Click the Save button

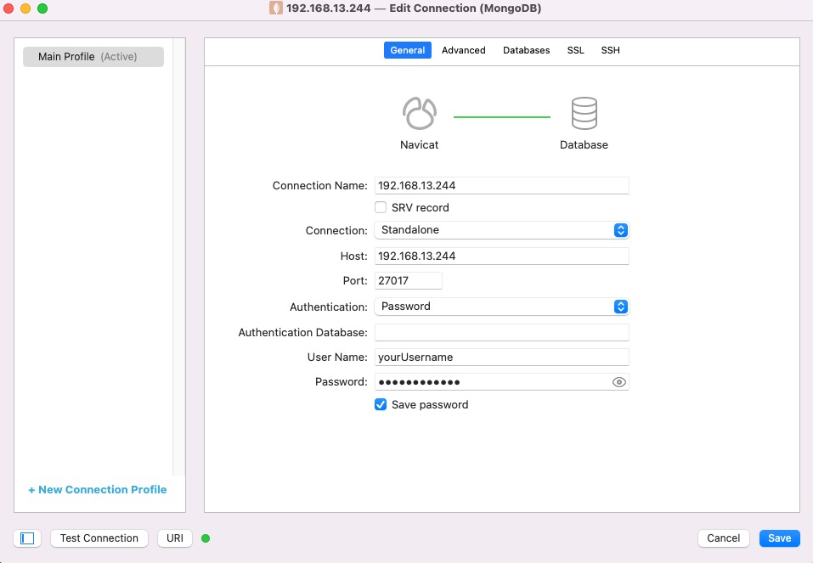[779, 538]
